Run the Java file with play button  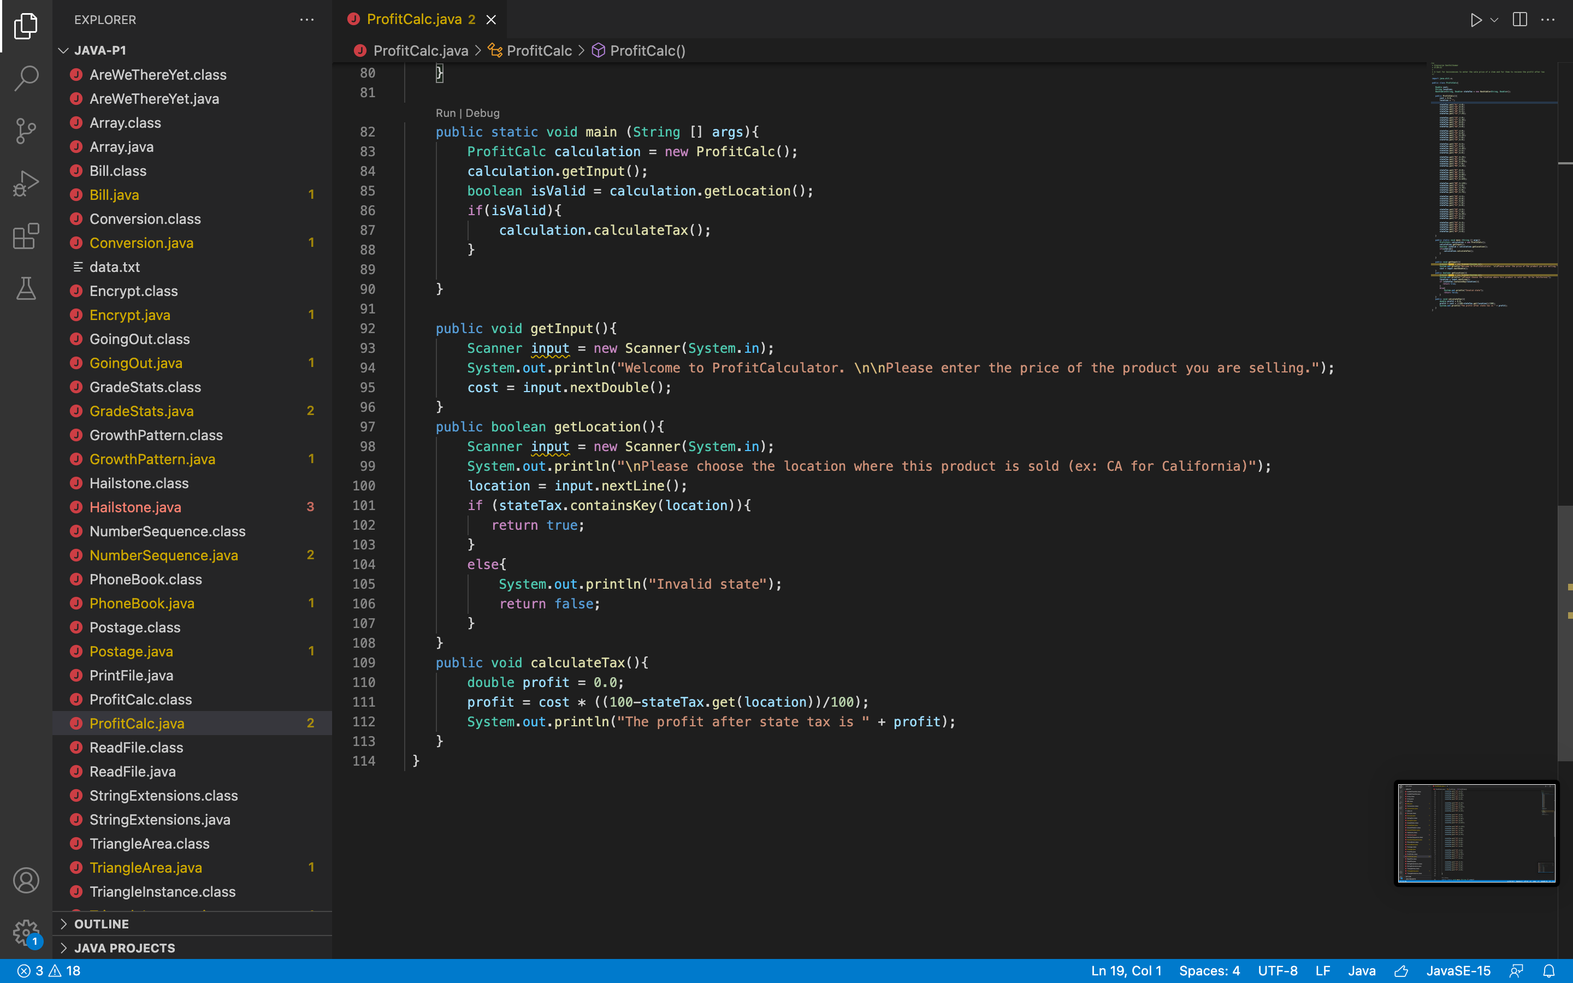(x=1475, y=20)
